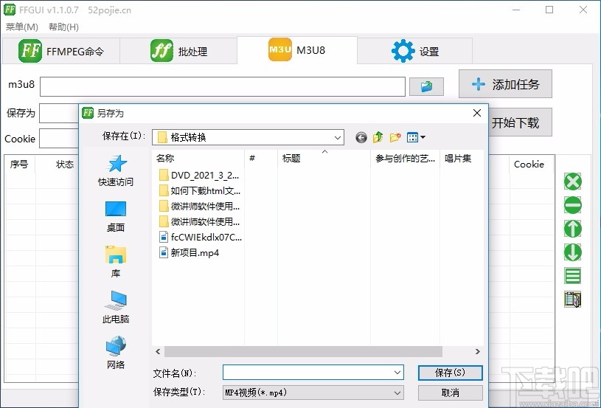Switch to the 批处理 tab
The width and height of the screenshot is (601, 408).
[x=179, y=51]
